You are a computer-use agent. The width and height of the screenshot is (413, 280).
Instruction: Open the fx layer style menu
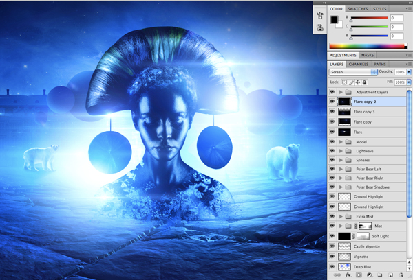click(x=348, y=275)
